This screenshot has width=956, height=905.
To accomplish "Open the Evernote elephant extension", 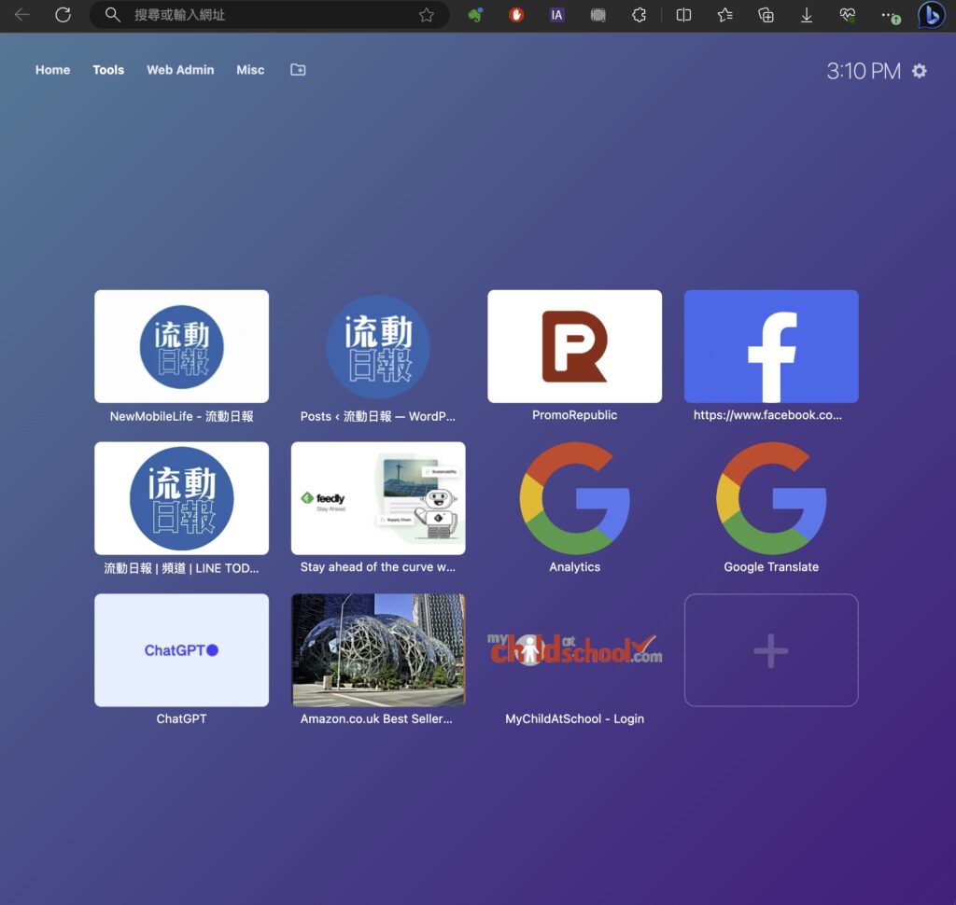I will (x=475, y=15).
